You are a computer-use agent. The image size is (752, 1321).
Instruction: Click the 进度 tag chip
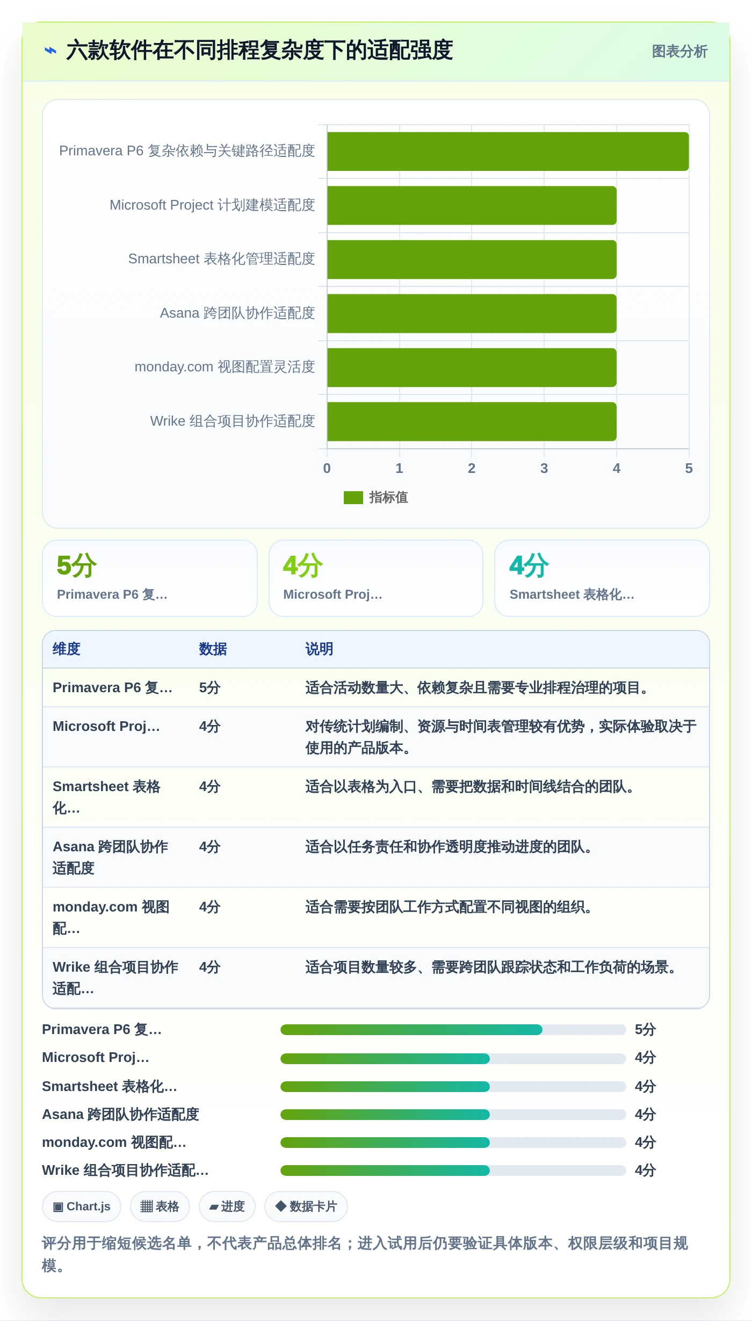pyautogui.click(x=227, y=1207)
